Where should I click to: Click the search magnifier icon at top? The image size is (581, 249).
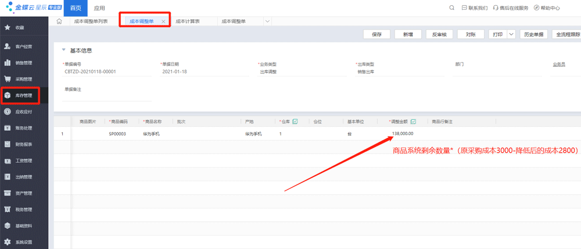click(452, 8)
